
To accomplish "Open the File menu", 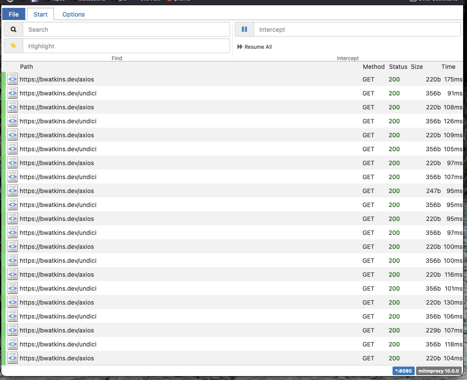I will 14,14.
